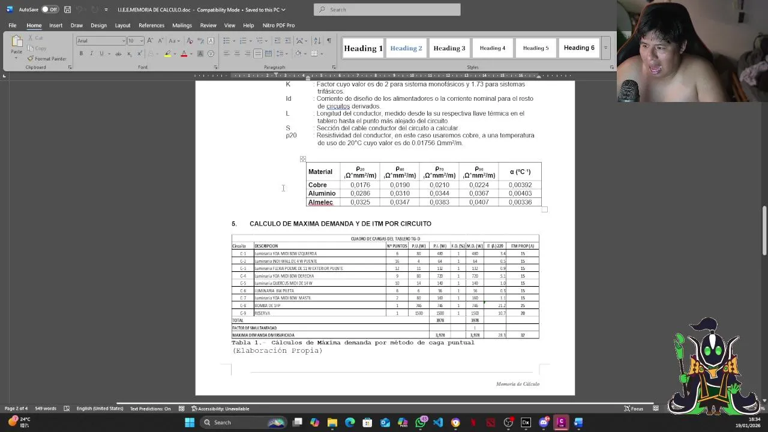
Task: Click Format Painter
Action: pyautogui.click(x=47, y=59)
